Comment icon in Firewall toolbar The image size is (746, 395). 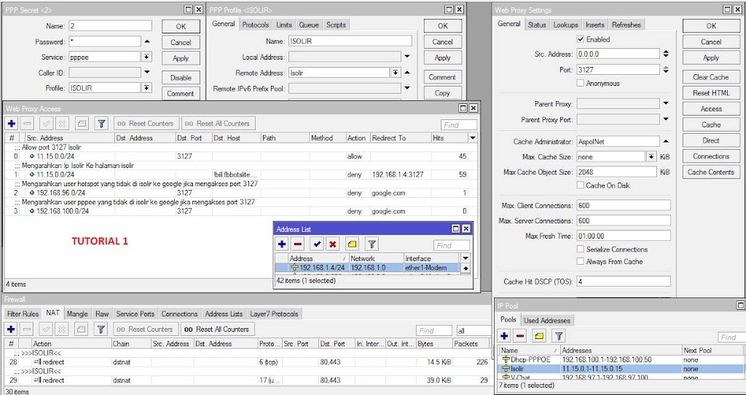click(x=82, y=329)
